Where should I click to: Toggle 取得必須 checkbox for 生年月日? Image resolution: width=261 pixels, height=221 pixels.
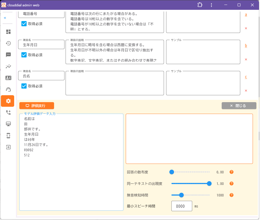[24, 55]
